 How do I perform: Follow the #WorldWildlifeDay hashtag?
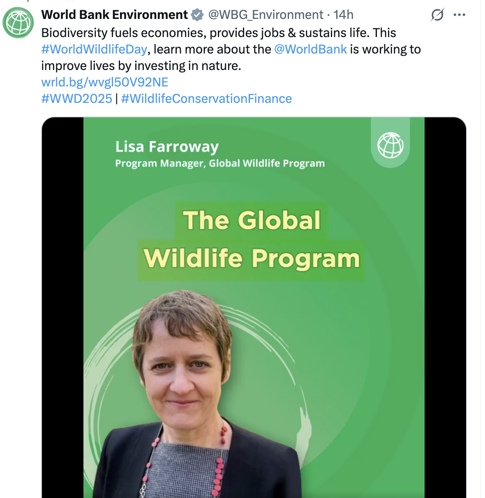(x=94, y=49)
